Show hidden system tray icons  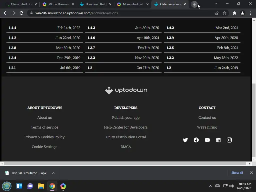(210, 186)
